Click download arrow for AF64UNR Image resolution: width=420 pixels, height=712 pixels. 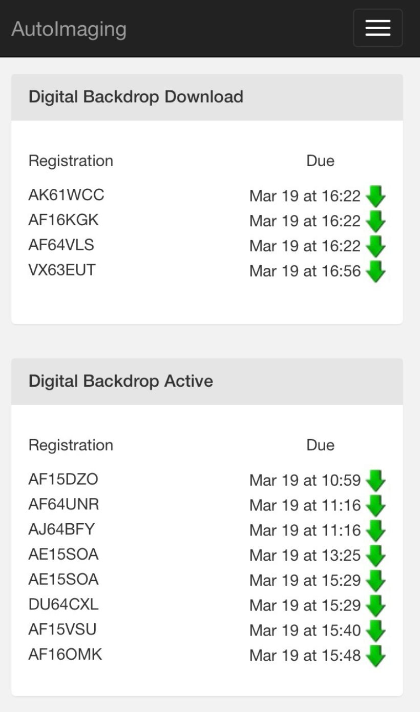376,506
